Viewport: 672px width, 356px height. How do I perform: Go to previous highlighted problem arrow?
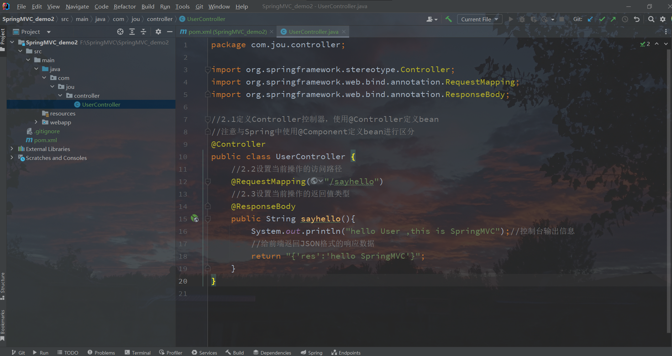tap(657, 44)
